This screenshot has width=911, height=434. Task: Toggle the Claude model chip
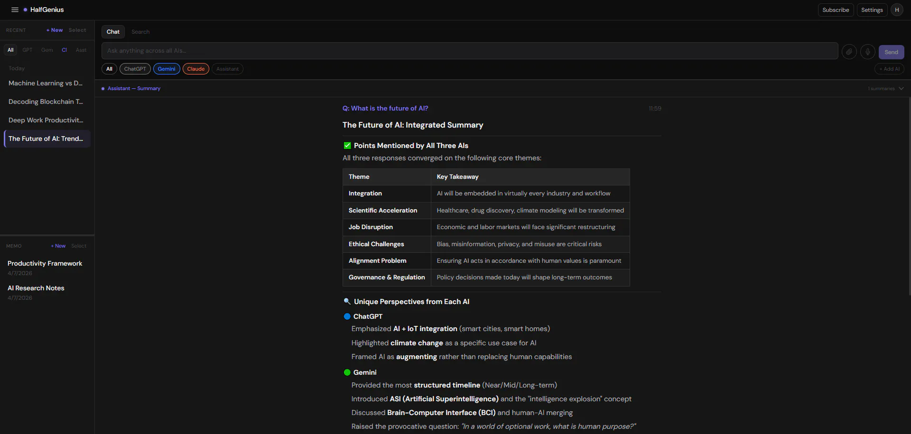click(x=196, y=69)
